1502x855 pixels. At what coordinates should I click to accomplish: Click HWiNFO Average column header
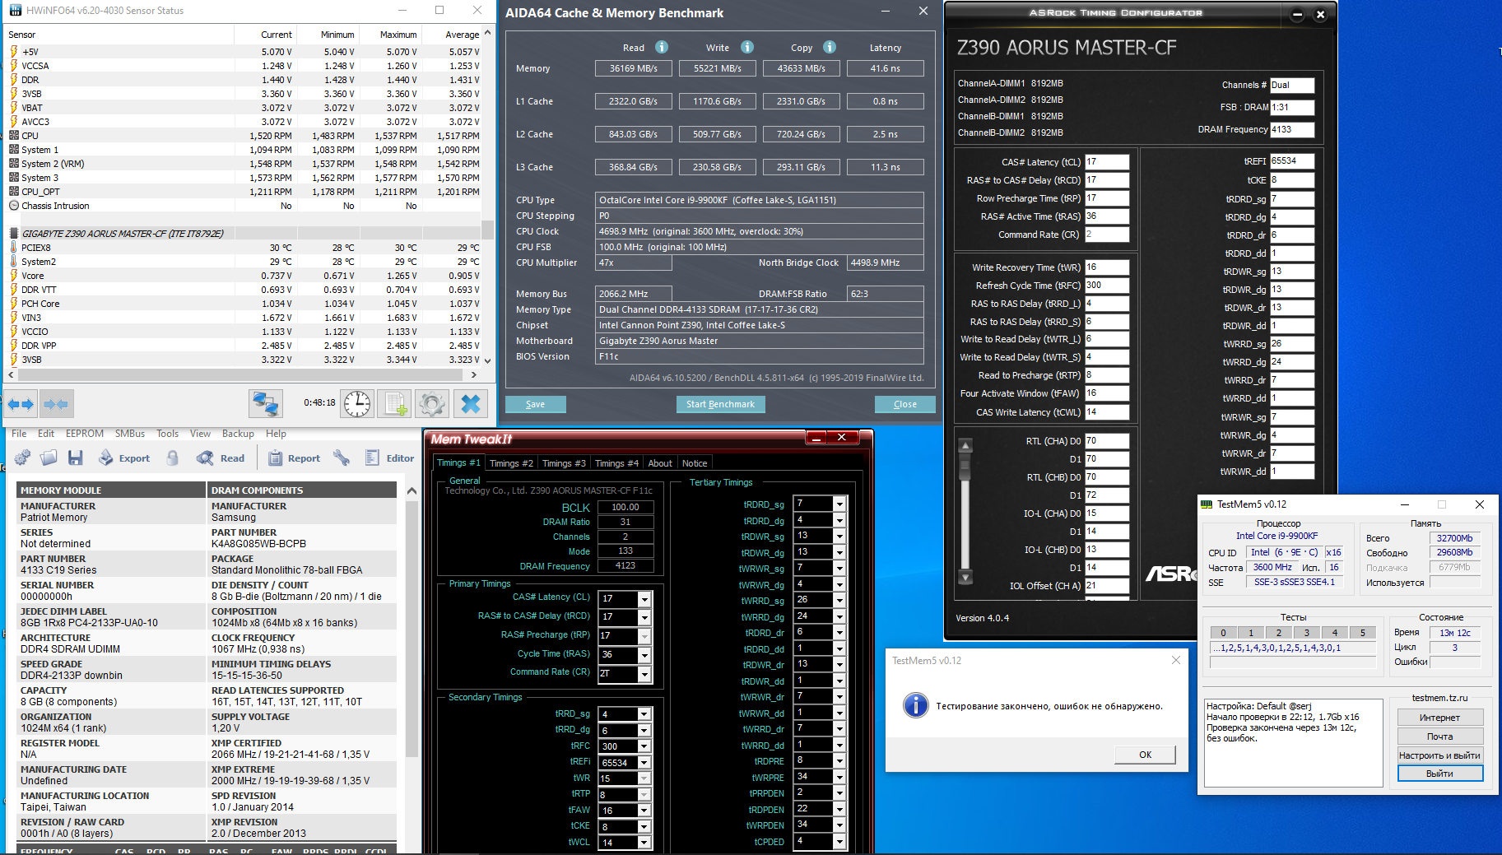click(453, 35)
